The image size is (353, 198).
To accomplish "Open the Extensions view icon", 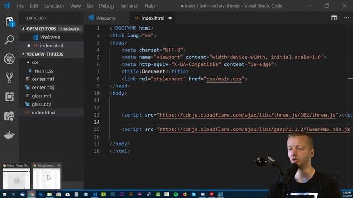I will coord(9,97).
